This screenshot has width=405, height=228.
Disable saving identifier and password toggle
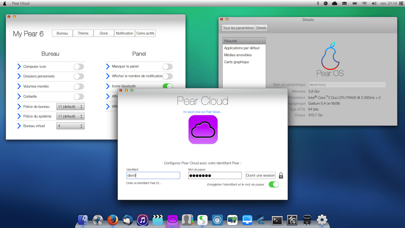pos(274,184)
